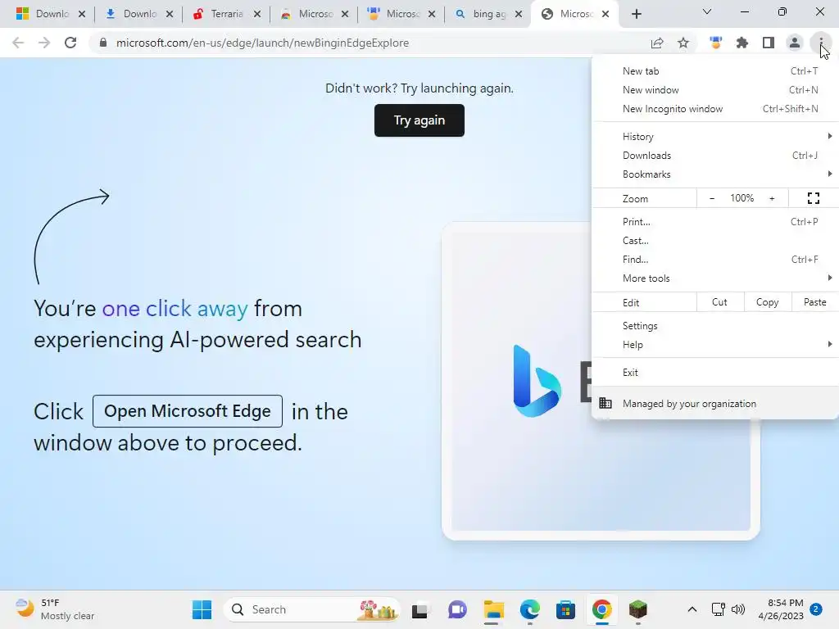Open New Incognito window
The image size is (839, 629).
click(715, 109)
